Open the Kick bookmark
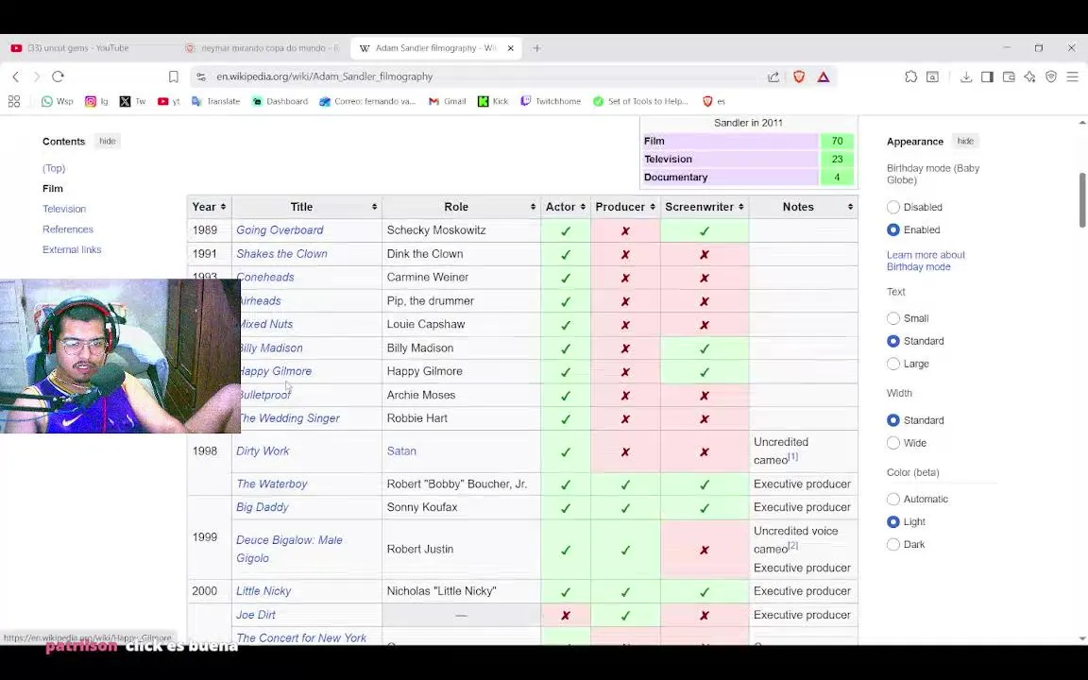 (493, 101)
